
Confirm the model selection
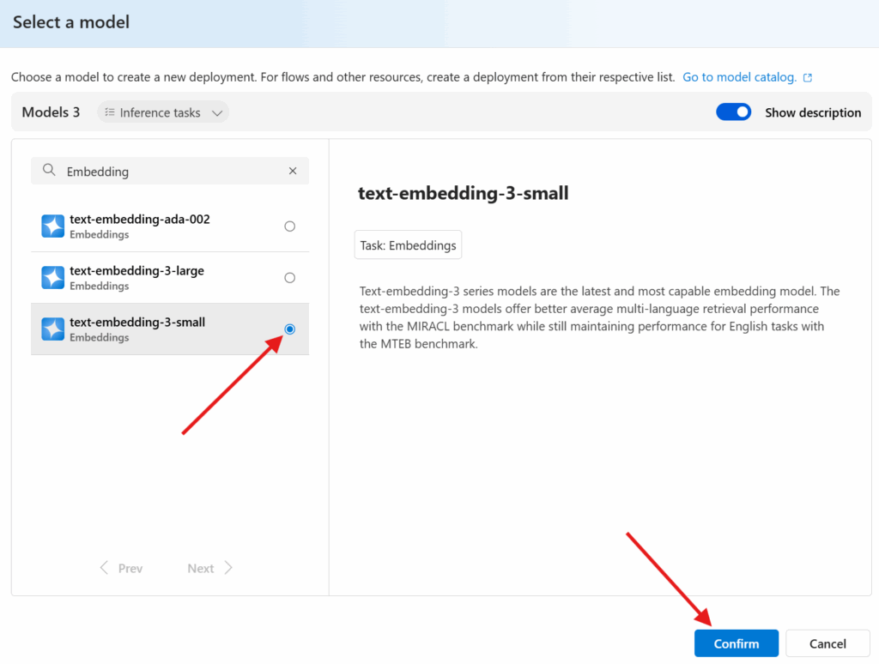736,643
